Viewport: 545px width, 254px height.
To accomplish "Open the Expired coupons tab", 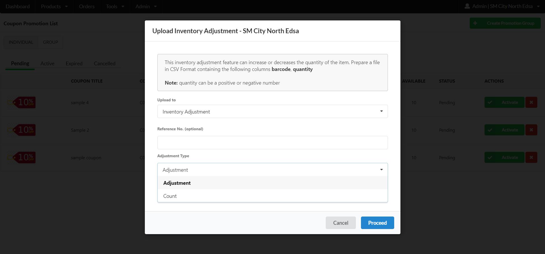I will click(x=74, y=64).
